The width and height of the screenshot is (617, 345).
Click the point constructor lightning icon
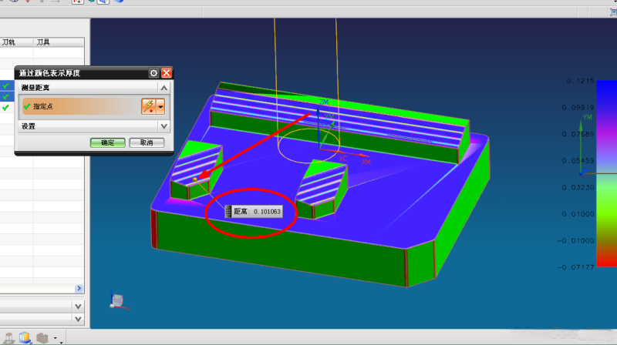coord(148,106)
